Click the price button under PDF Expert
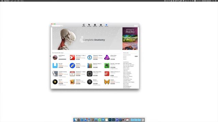 pyautogui.click(x=78, y=59)
